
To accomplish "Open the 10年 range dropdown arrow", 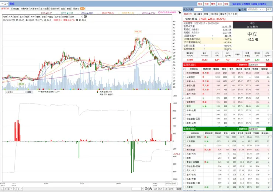I will pyautogui.click(x=175, y=189).
